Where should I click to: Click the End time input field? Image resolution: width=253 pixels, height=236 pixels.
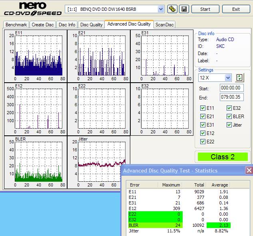click(x=231, y=97)
